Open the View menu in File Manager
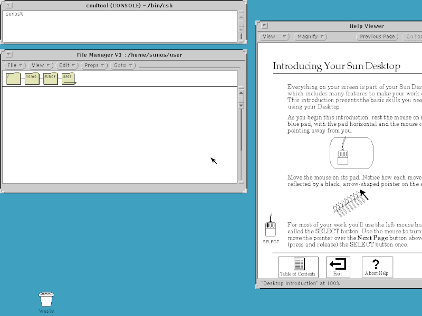The height and width of the screenshot is (316, 422). [40, 65]
